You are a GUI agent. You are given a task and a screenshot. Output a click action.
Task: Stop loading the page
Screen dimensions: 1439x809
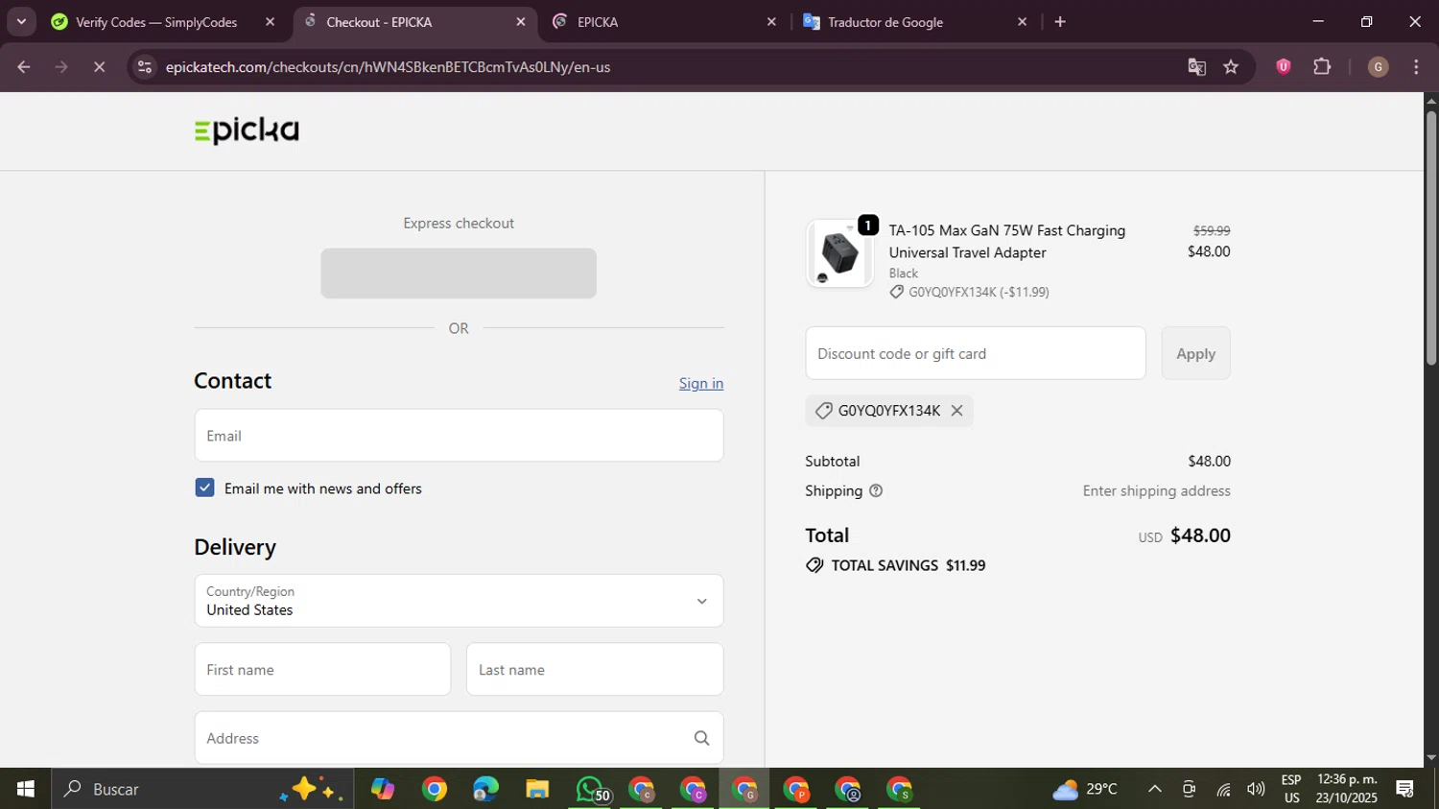99,67
